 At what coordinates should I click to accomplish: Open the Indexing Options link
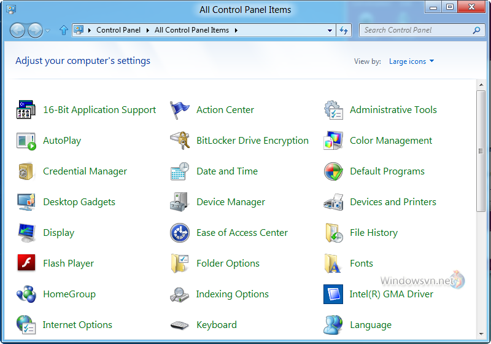click(x=233, y=294)
